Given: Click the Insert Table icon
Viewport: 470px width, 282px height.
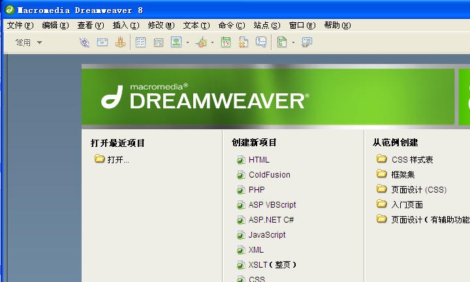Looking at the screenshot, I should (x=140, y=42).
